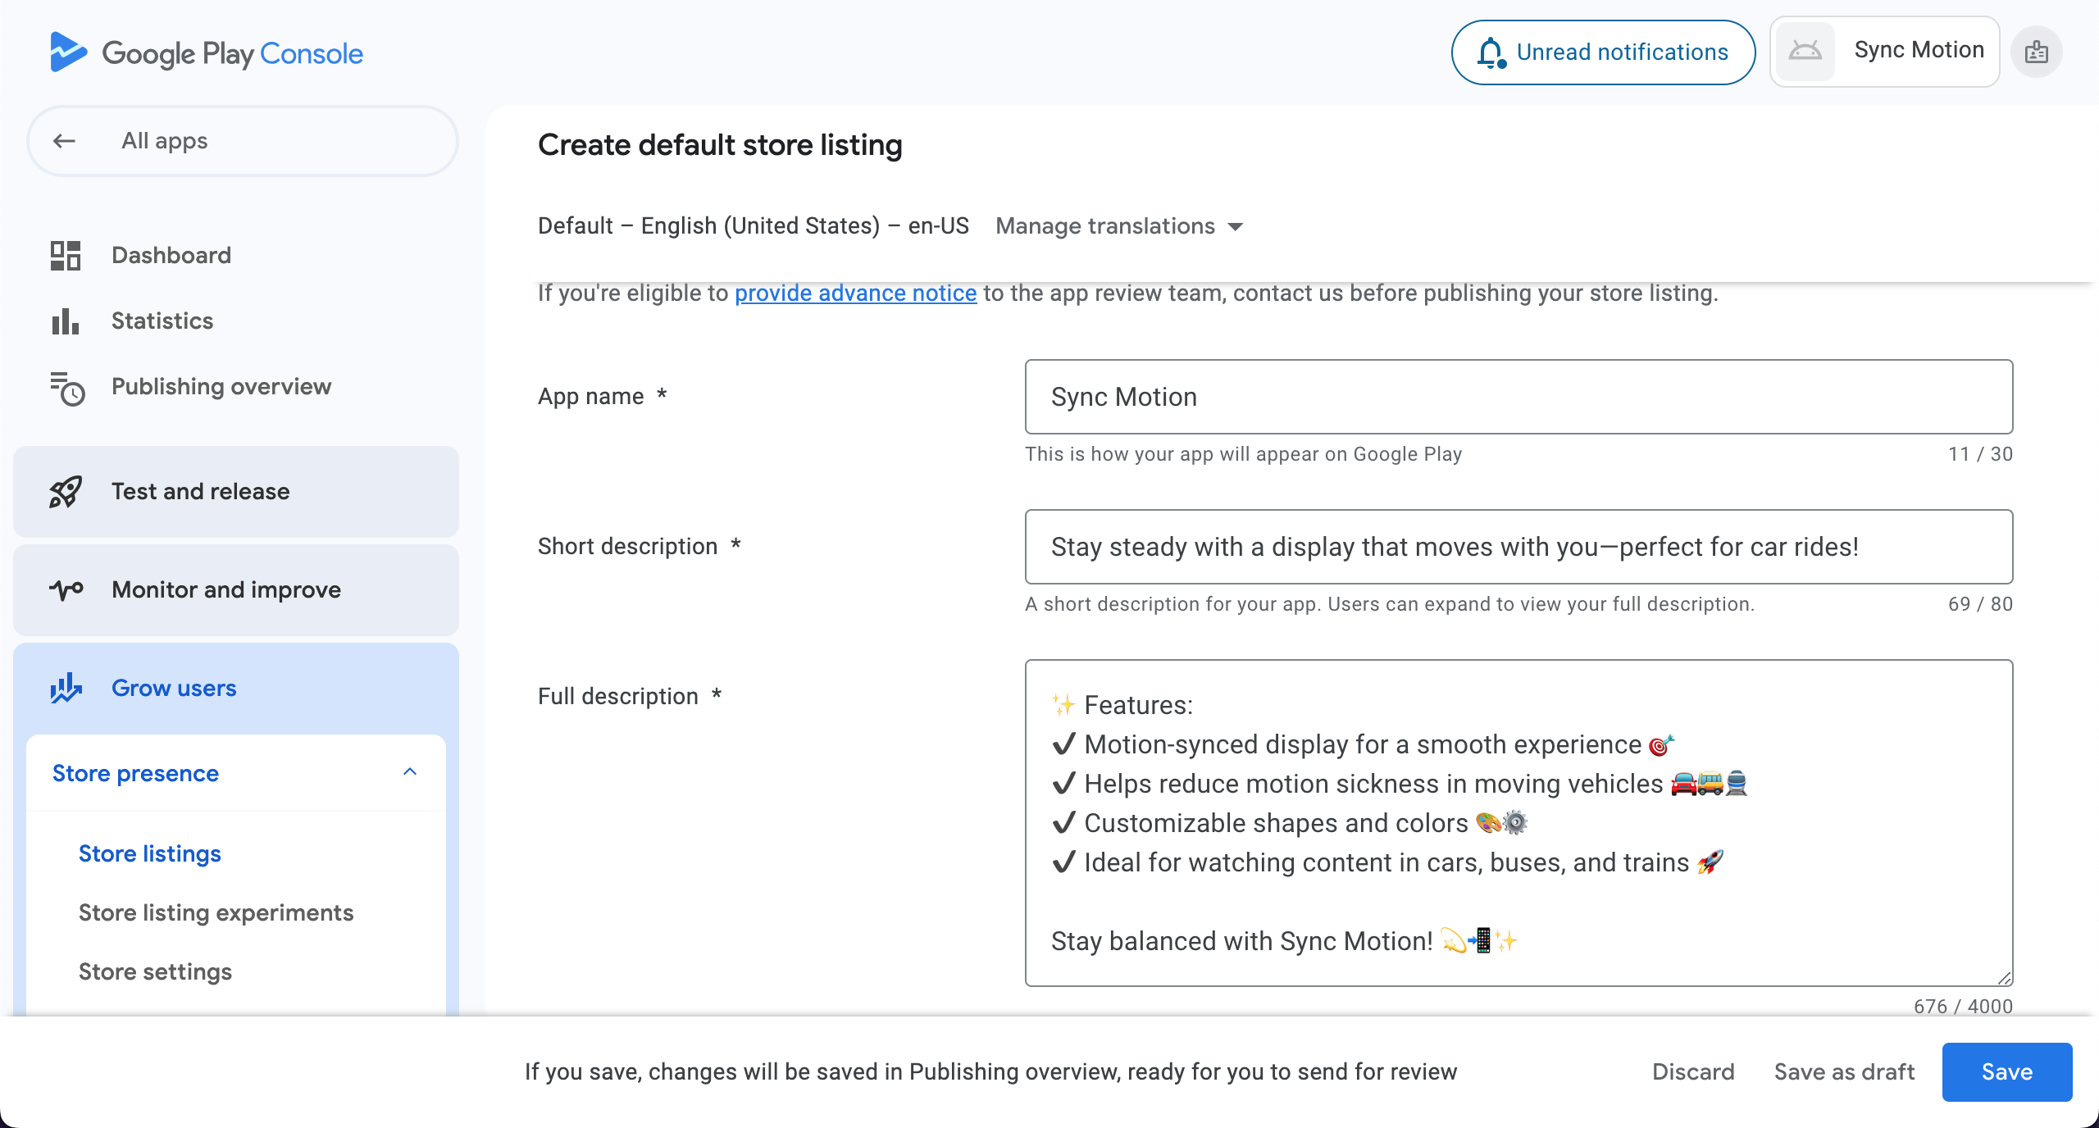Click into the App name field
The height and width of the screenshot is (1128, 2099).
click(x=1518, y=397)
